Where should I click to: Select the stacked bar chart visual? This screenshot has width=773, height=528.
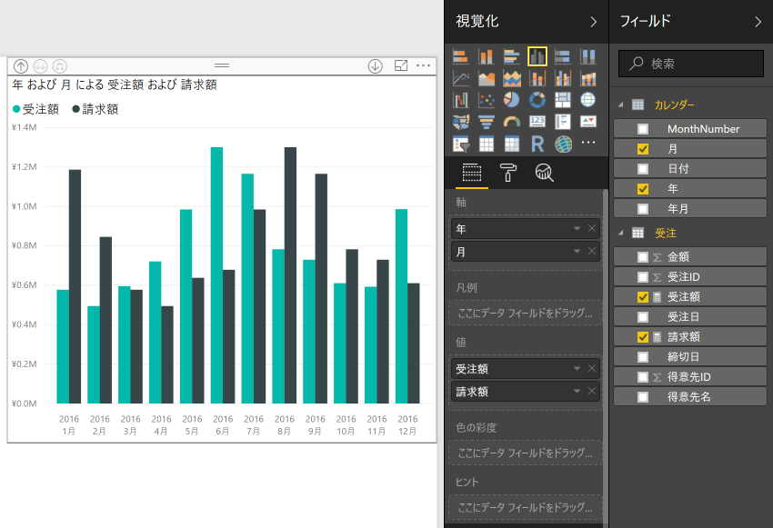pyautogui.click(x=461, y=57)
